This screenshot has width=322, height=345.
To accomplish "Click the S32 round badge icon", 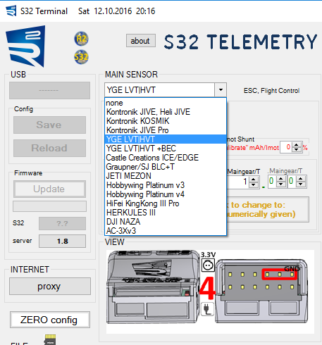I will pos(81,57).
